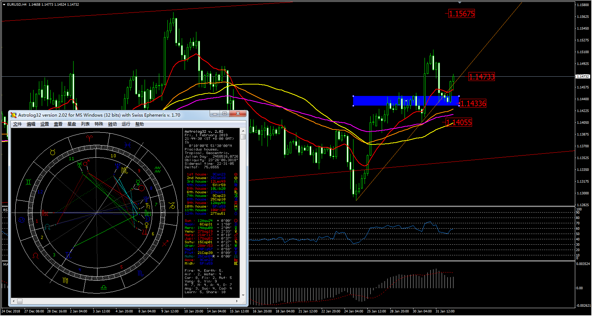Click the blue Cancer glyph on the zodiac wheel
The image size is (592, 316).
pos(22,220)
